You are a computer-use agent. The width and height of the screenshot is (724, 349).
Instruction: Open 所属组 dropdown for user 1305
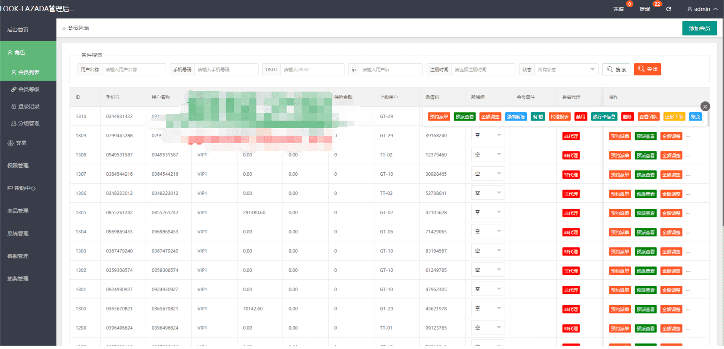pos(488,213)
